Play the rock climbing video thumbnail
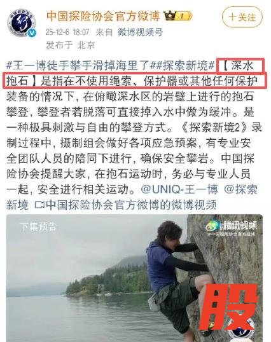The height and width of the screenshot is (342, 271). coord(134,278)
